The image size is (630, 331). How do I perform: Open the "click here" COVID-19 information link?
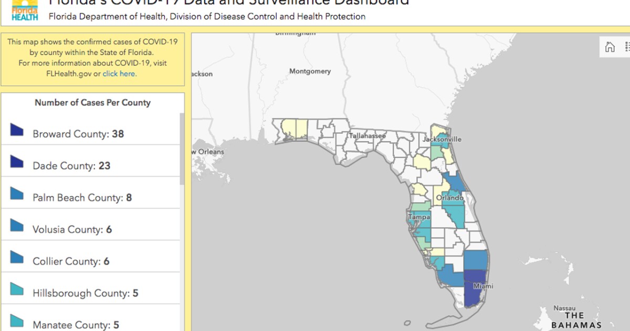(119, 74)
